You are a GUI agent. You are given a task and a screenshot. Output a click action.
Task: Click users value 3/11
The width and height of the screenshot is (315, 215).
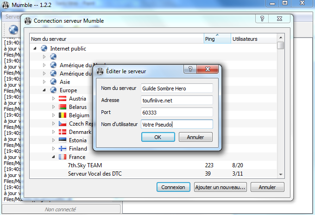[x=238, y=174]
